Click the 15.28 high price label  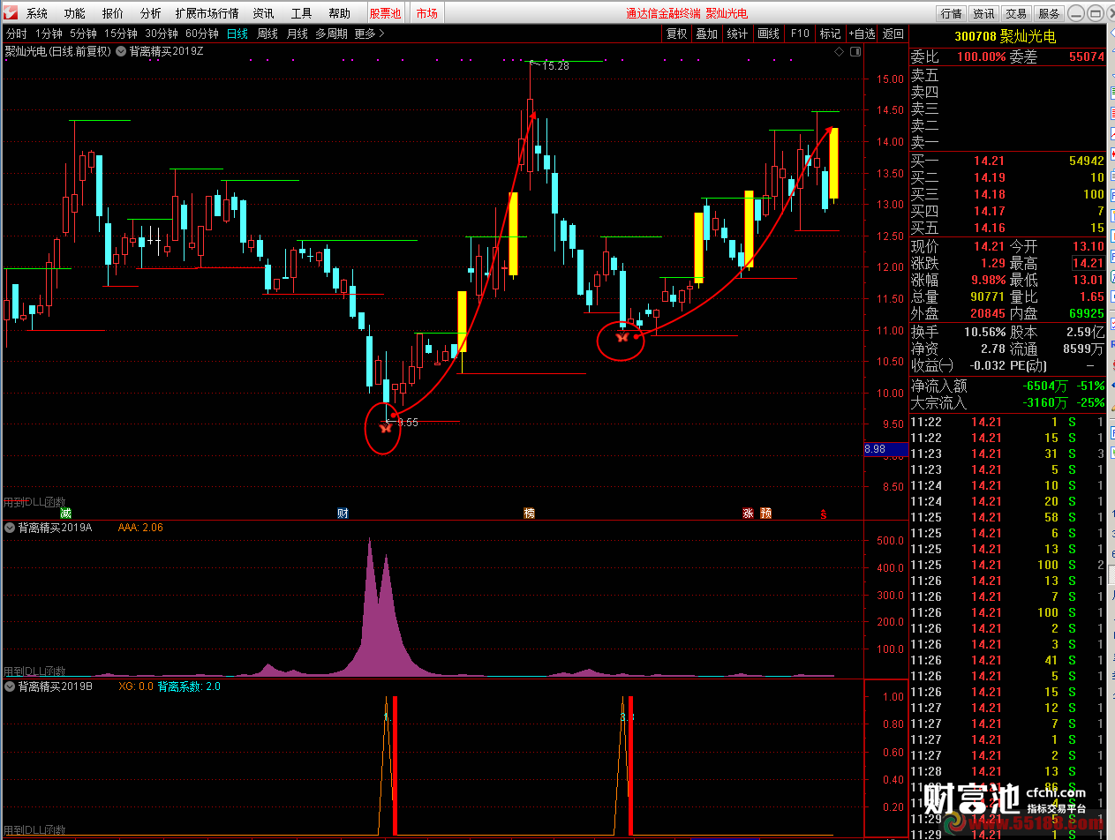click(555, 66)
